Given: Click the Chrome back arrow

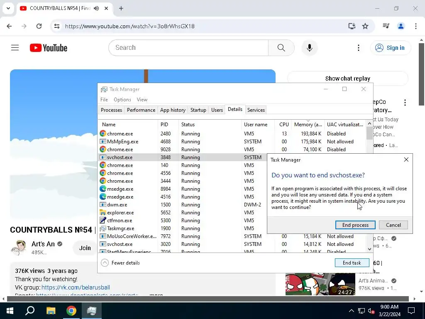Looking at the screenshot, I should coord(9,26).
